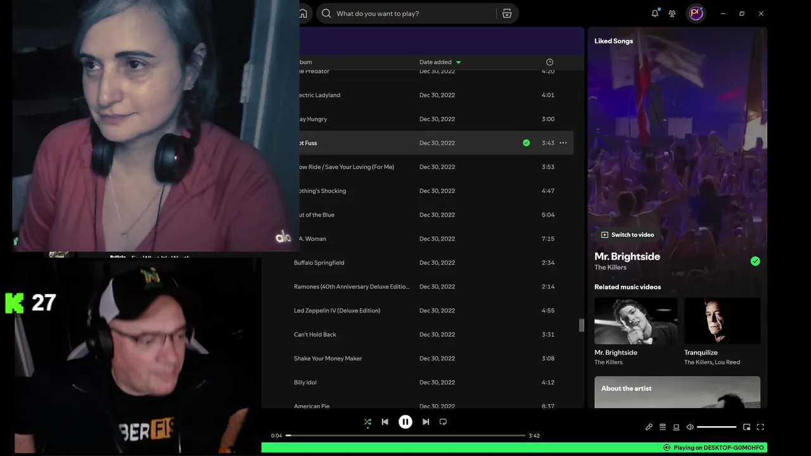Click the track list scrollbar thumb
The height and width of the screenshot is (456, 811).
582,325
